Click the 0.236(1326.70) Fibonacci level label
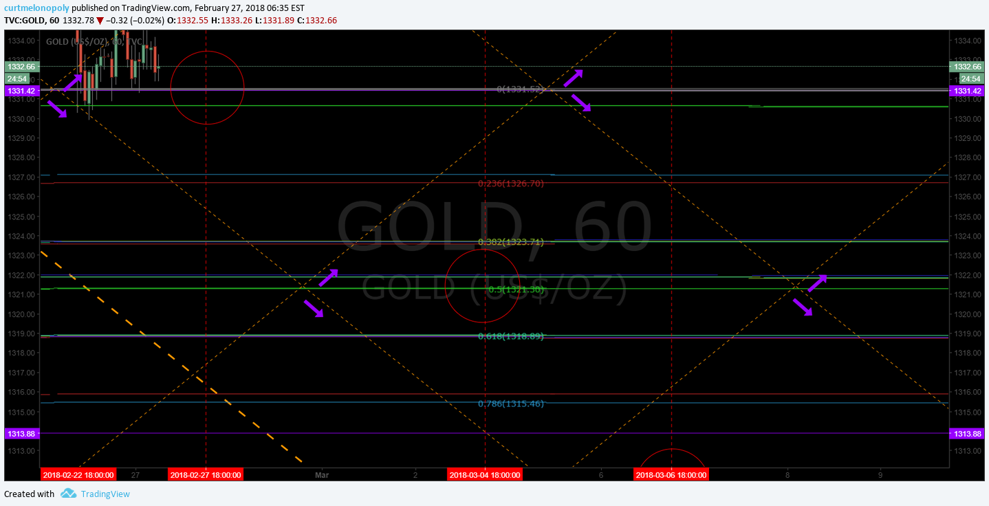 point(511,184)
